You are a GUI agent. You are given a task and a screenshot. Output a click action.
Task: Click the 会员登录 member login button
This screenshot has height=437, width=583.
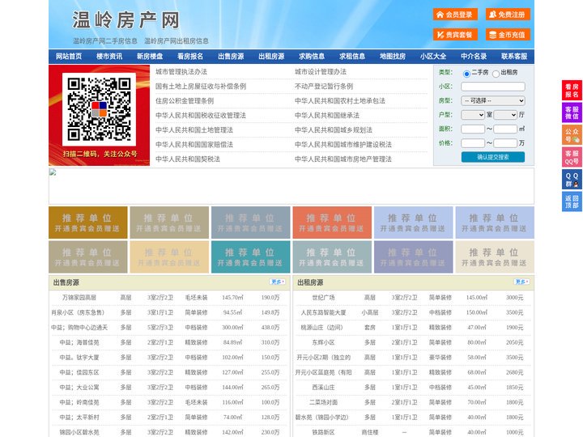(455, 15)
